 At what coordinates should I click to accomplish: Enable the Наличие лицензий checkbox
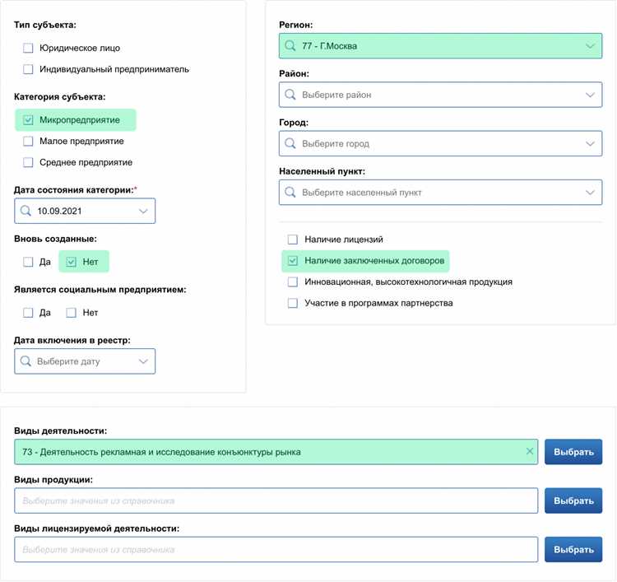pyautogui.click(x=292, y=240)
